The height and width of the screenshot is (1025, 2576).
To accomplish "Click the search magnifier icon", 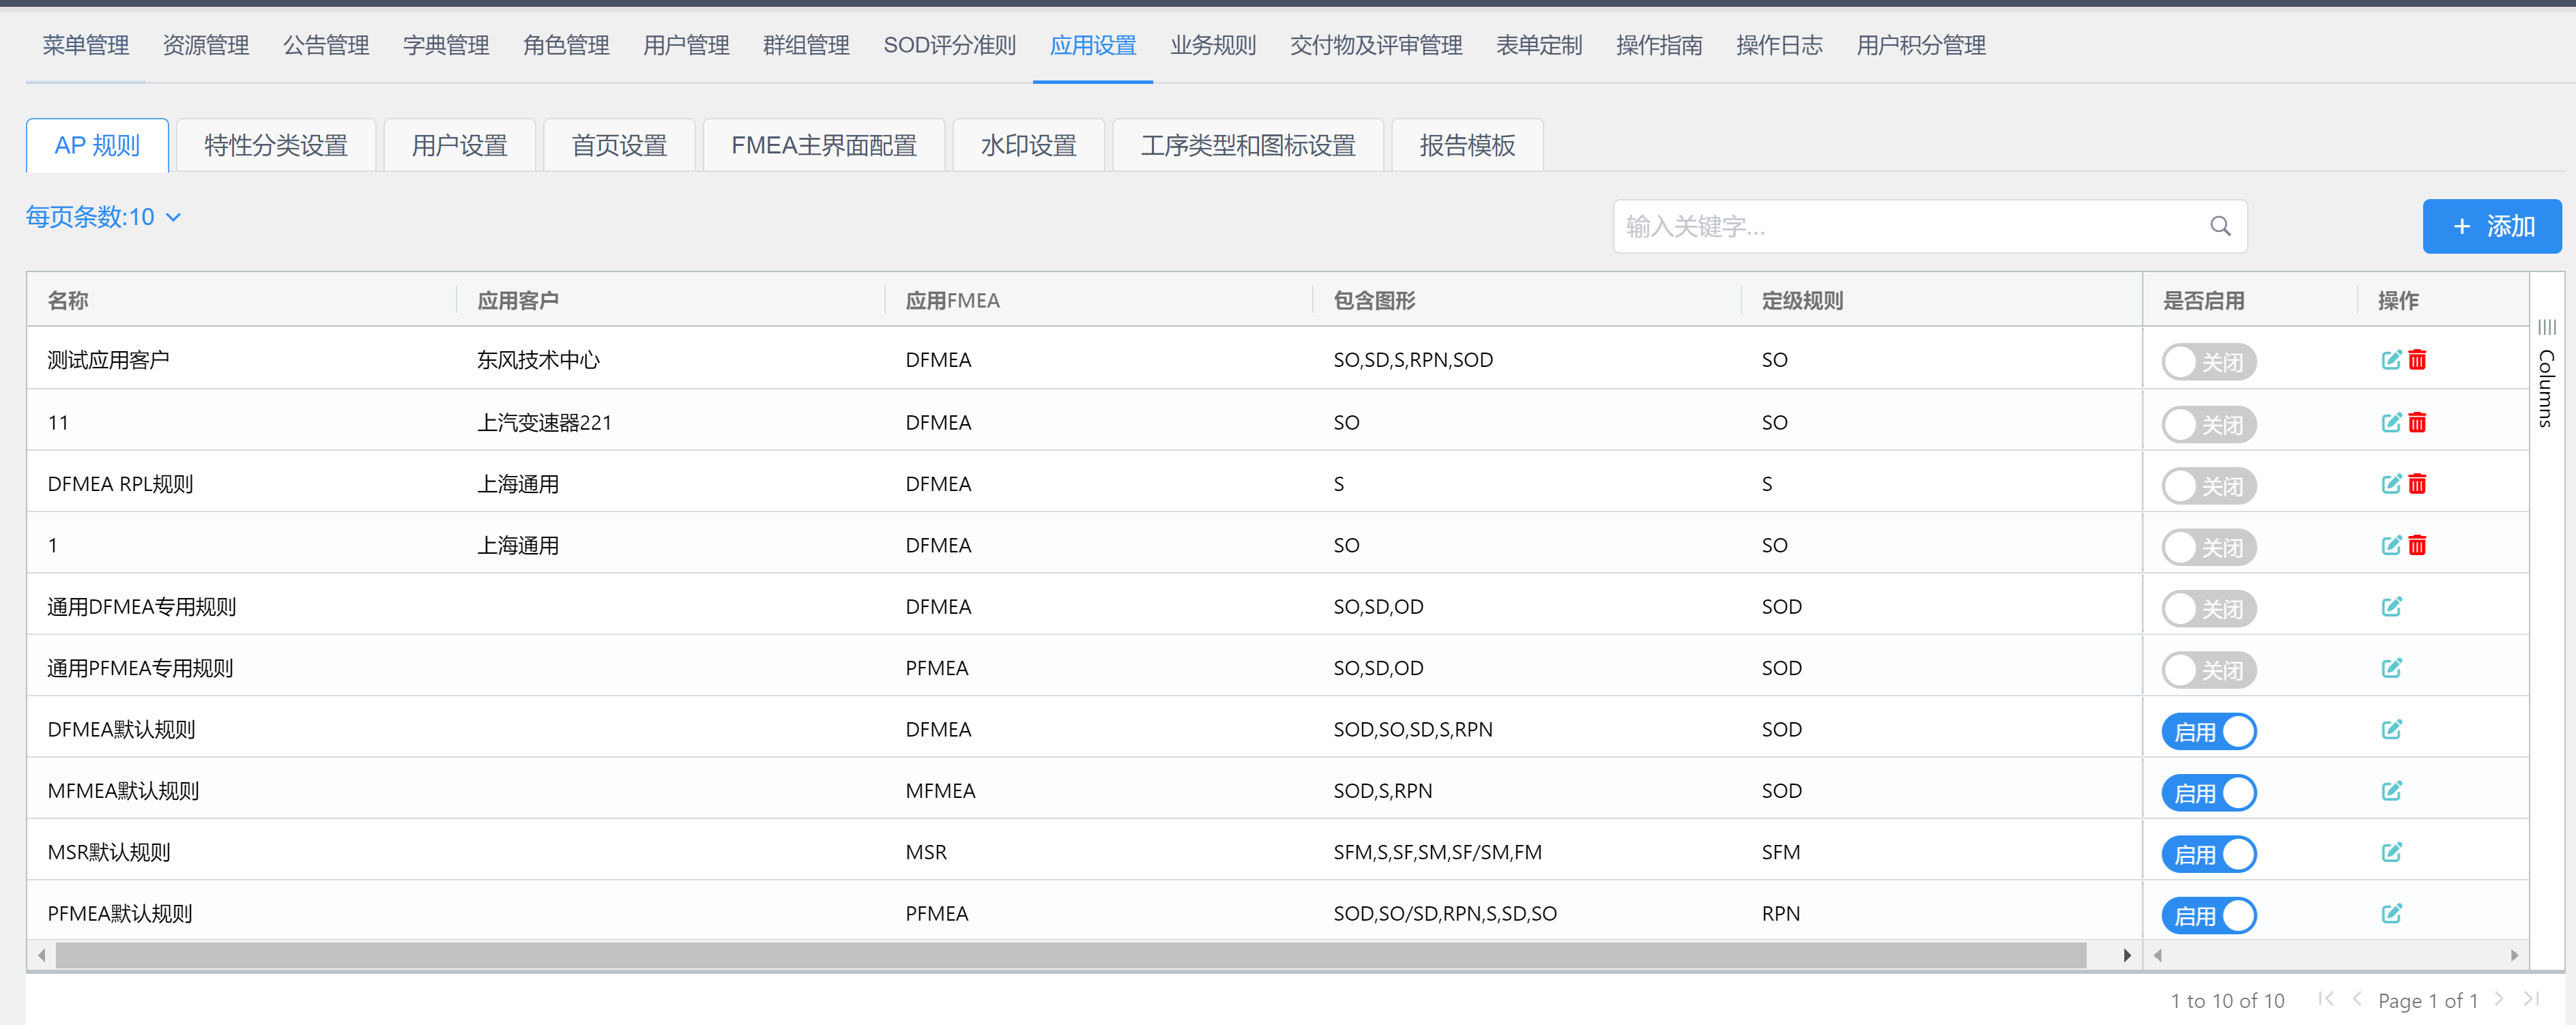I will coord(2220,227).
